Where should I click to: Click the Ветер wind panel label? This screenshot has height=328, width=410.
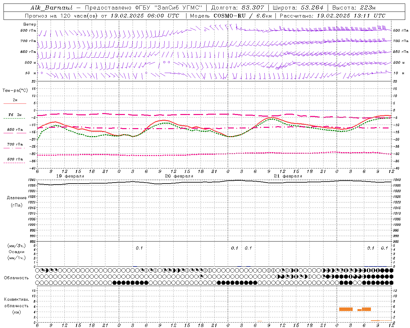[30, 24]
